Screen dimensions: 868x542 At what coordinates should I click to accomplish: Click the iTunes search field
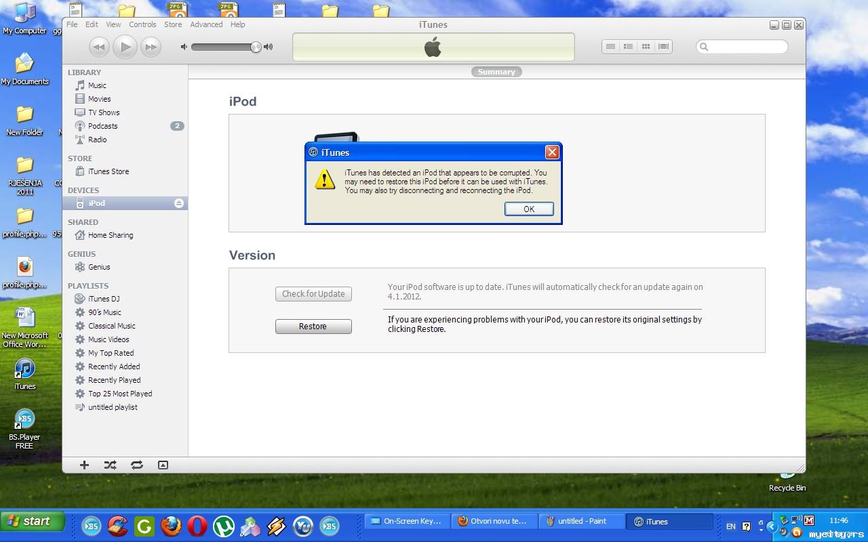click(x=742, y=47)
